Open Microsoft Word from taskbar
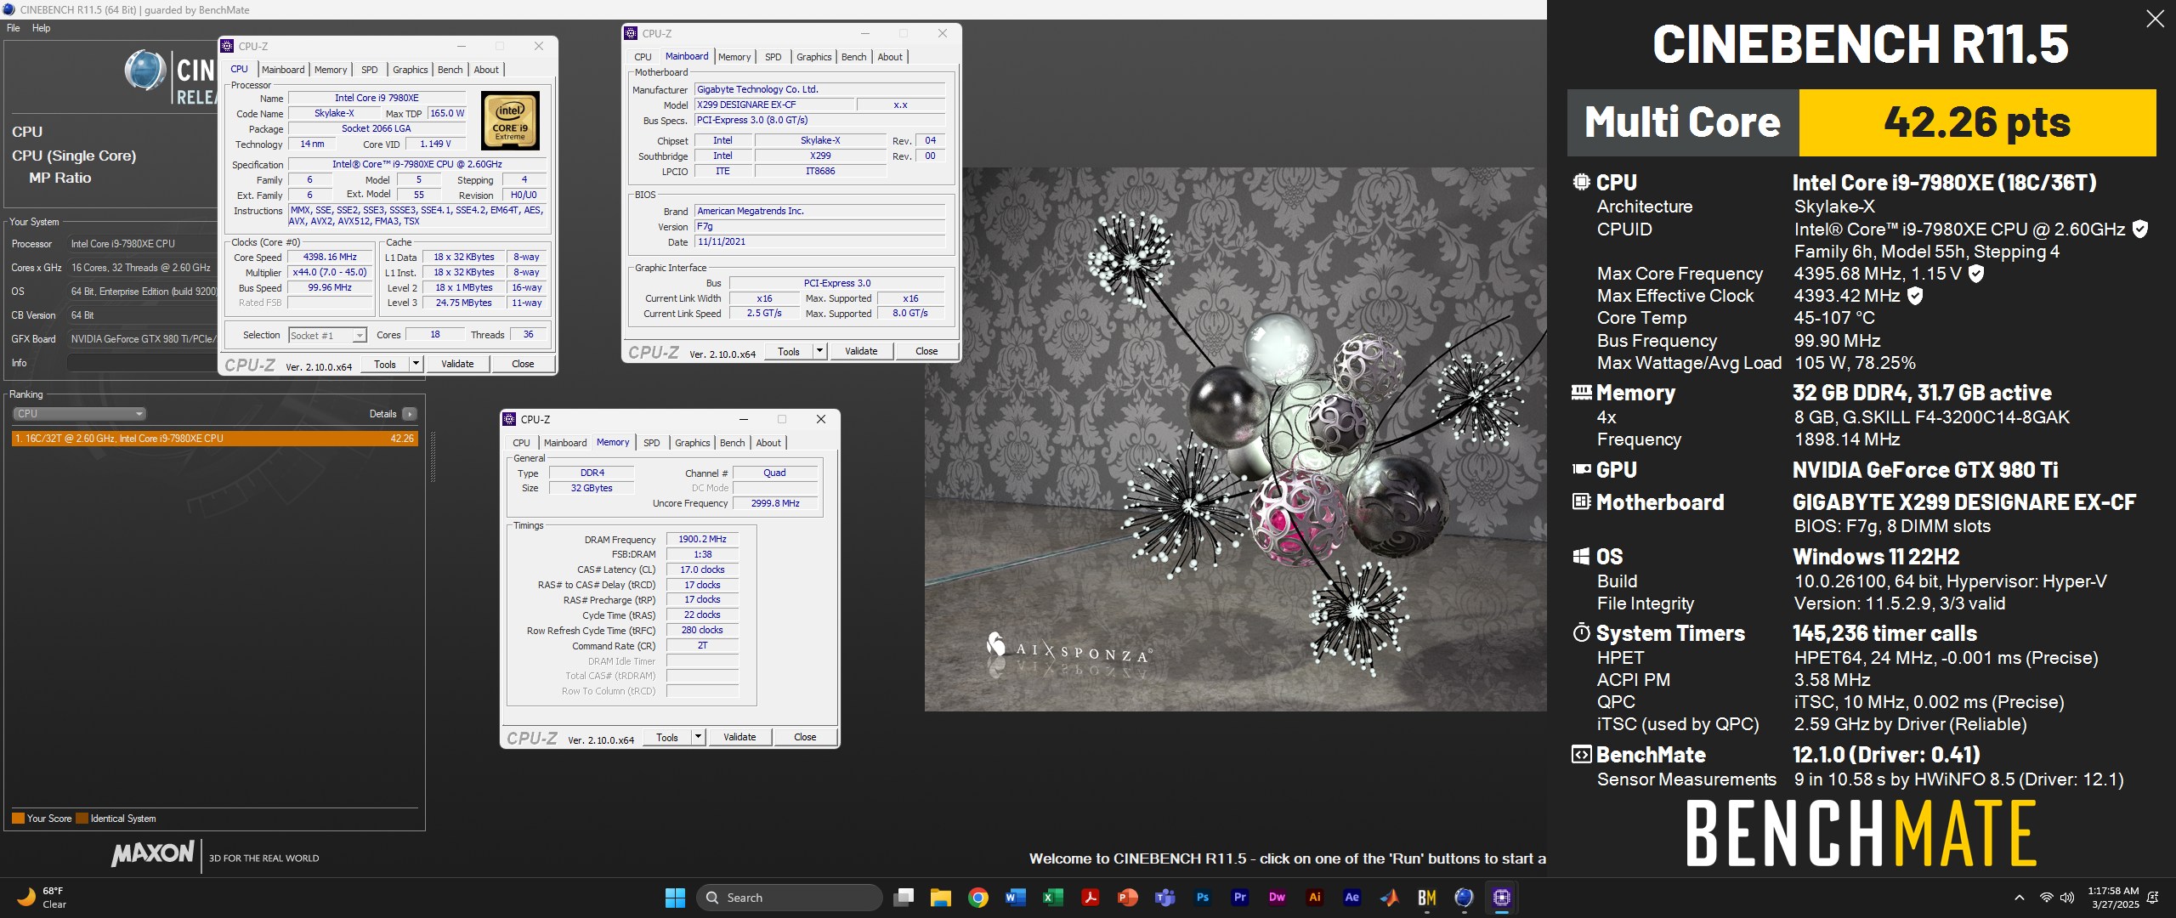This screenshot has height=918, width=2176. 1015,898
